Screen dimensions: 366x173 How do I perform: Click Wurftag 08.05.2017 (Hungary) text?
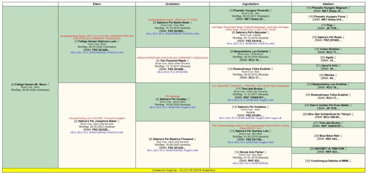pos(250,16)
